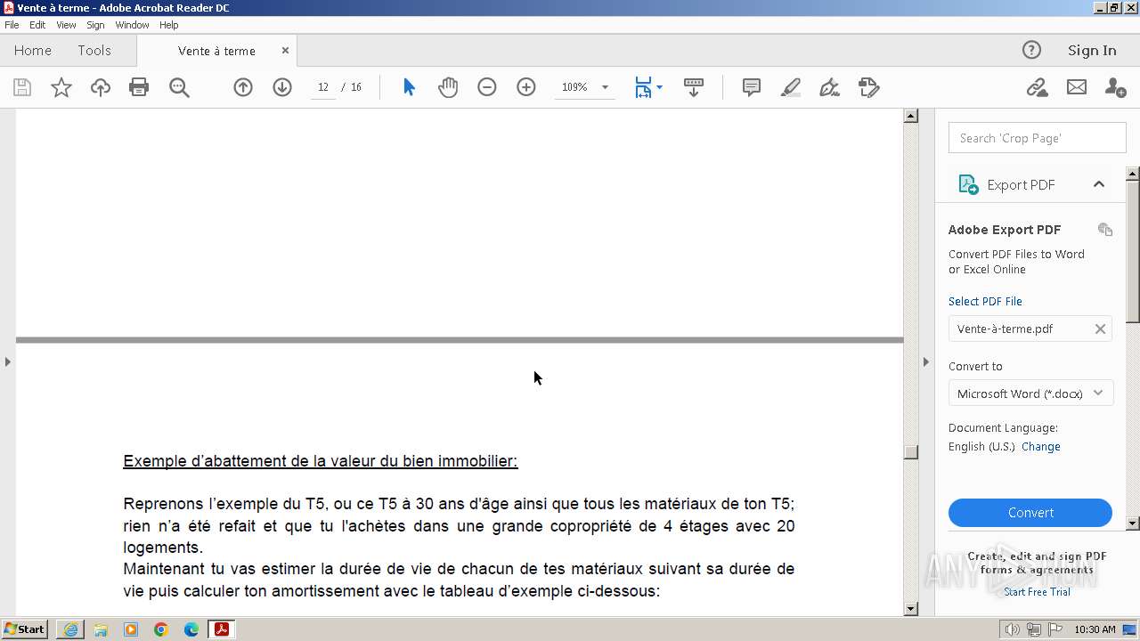1140x641 pixels.
Task: Send file by email envelope icon
Action: [1077, 87]
